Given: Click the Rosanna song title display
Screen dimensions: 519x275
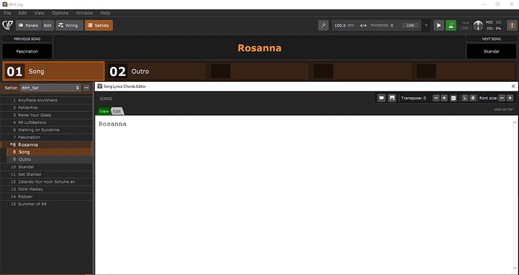Looking at the screenshot, I should (259, 48).
